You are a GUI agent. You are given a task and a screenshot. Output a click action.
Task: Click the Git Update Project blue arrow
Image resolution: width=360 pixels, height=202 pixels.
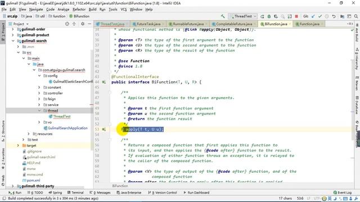point(313,16)
